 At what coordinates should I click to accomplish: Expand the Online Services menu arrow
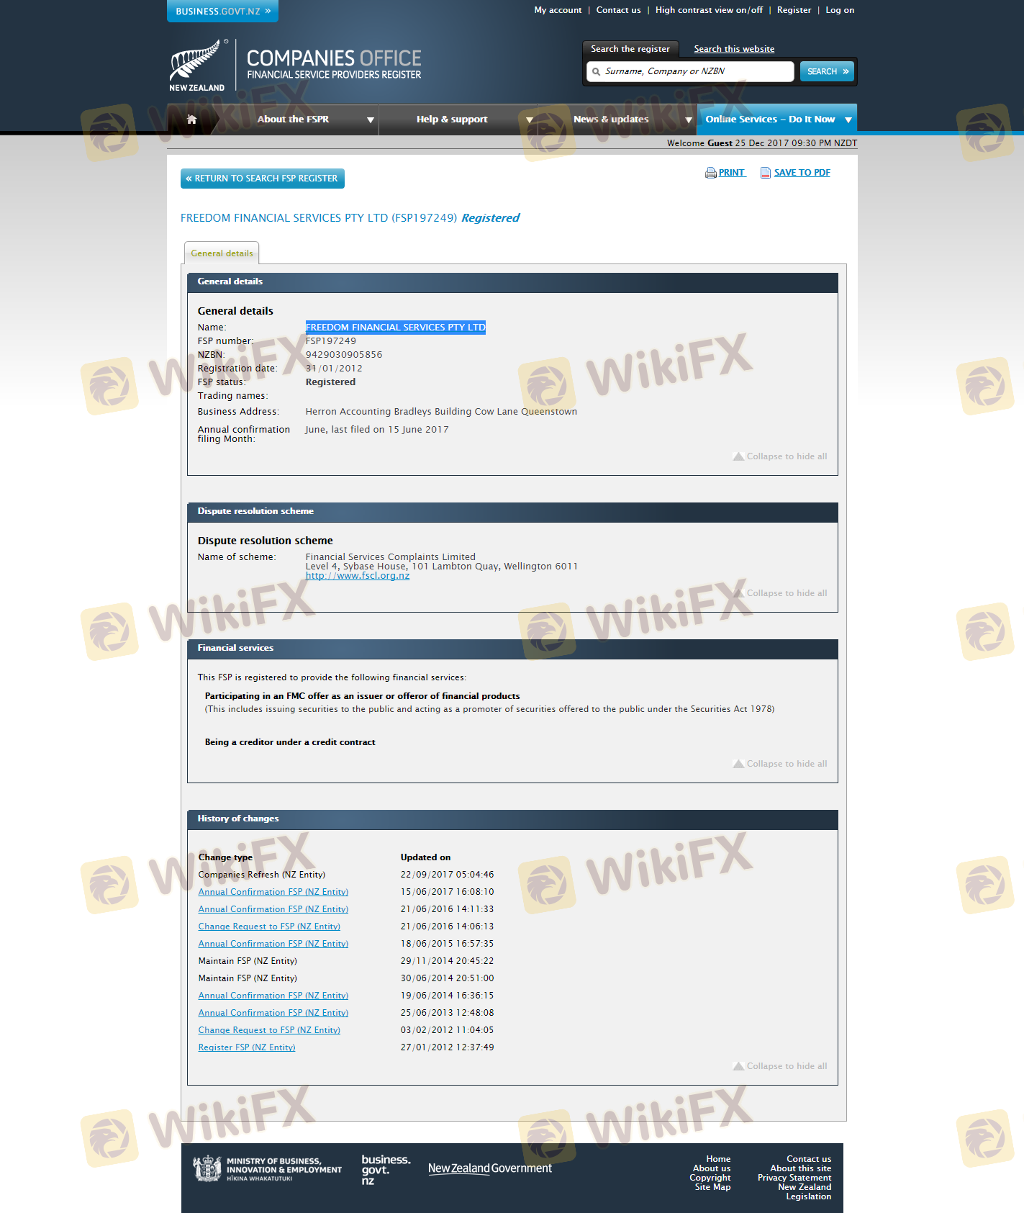[x=848, y=120]
